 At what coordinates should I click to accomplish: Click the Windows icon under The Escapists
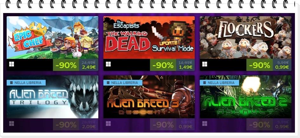108,64
